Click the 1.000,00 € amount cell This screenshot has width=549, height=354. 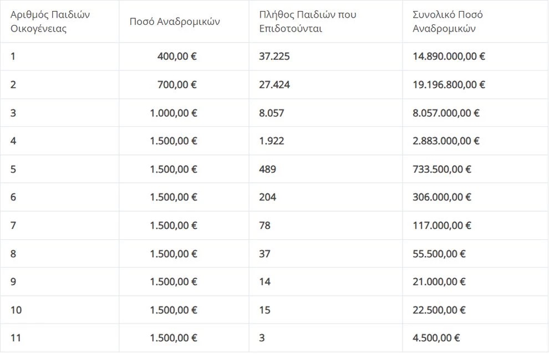(173, 113)
